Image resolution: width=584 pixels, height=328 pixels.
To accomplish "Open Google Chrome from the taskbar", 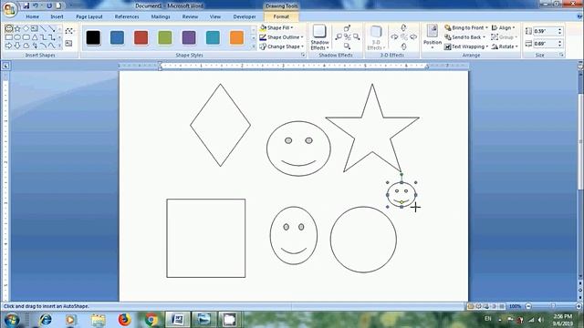I will tap(151, 320).
